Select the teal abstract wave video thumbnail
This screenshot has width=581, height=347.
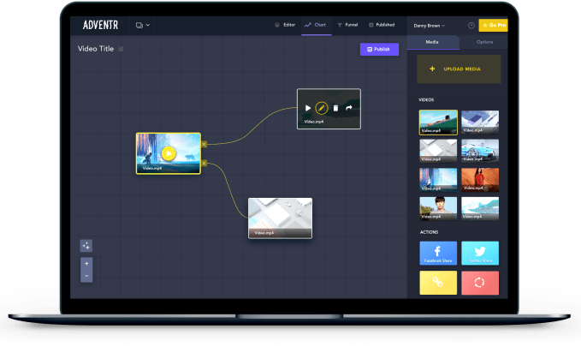(480, 208)
